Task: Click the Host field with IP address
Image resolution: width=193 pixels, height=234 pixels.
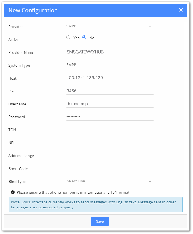Action: pyautogui.click(x=110, y=78)
